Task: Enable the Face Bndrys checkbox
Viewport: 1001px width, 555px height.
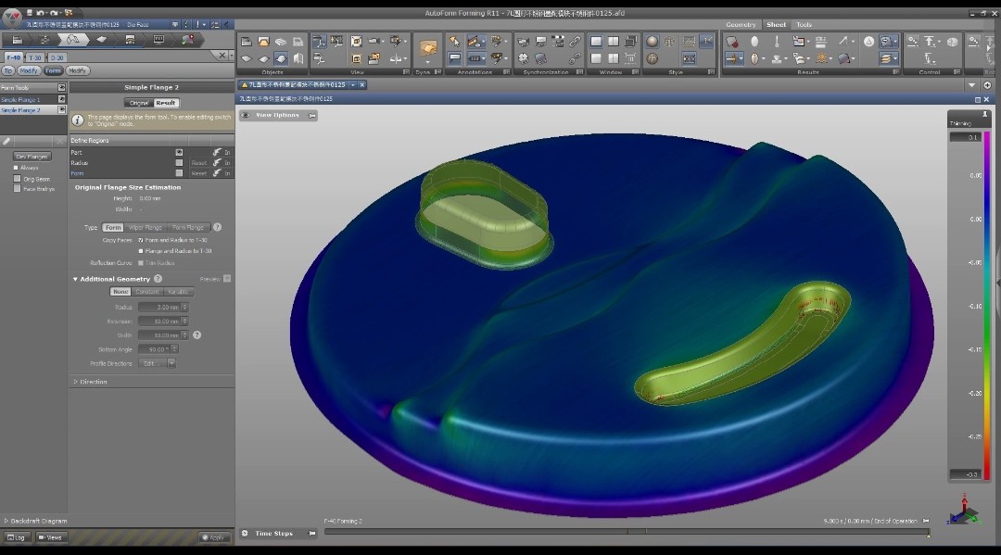Action: coord(18,189)
